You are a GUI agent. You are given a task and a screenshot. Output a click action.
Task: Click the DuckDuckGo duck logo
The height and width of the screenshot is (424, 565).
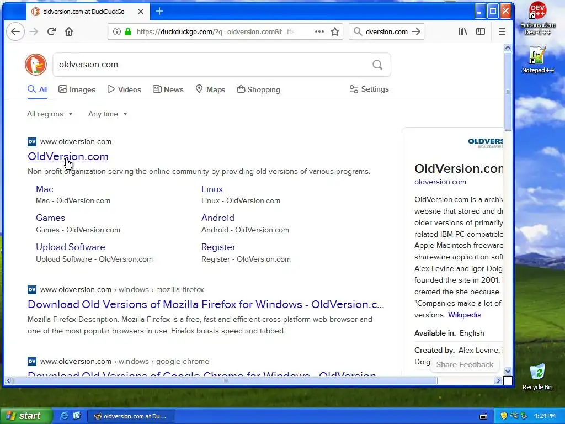click(x=36, y=65)
